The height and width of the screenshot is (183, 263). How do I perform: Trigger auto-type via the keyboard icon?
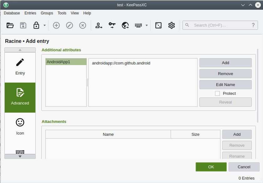pos(139,25)
